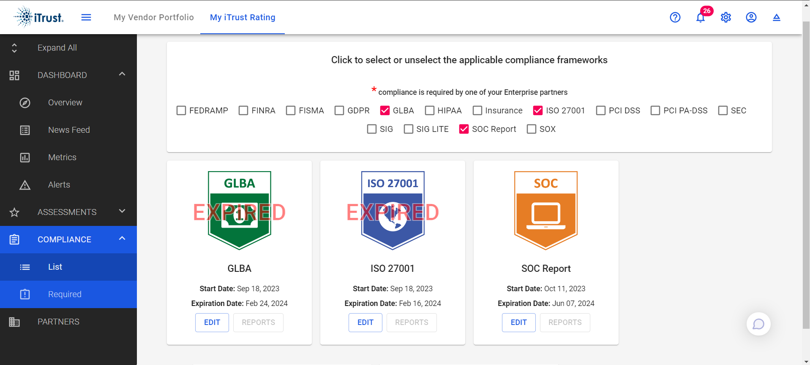Toggle the hamburger menu icon

tap(86, 17)
